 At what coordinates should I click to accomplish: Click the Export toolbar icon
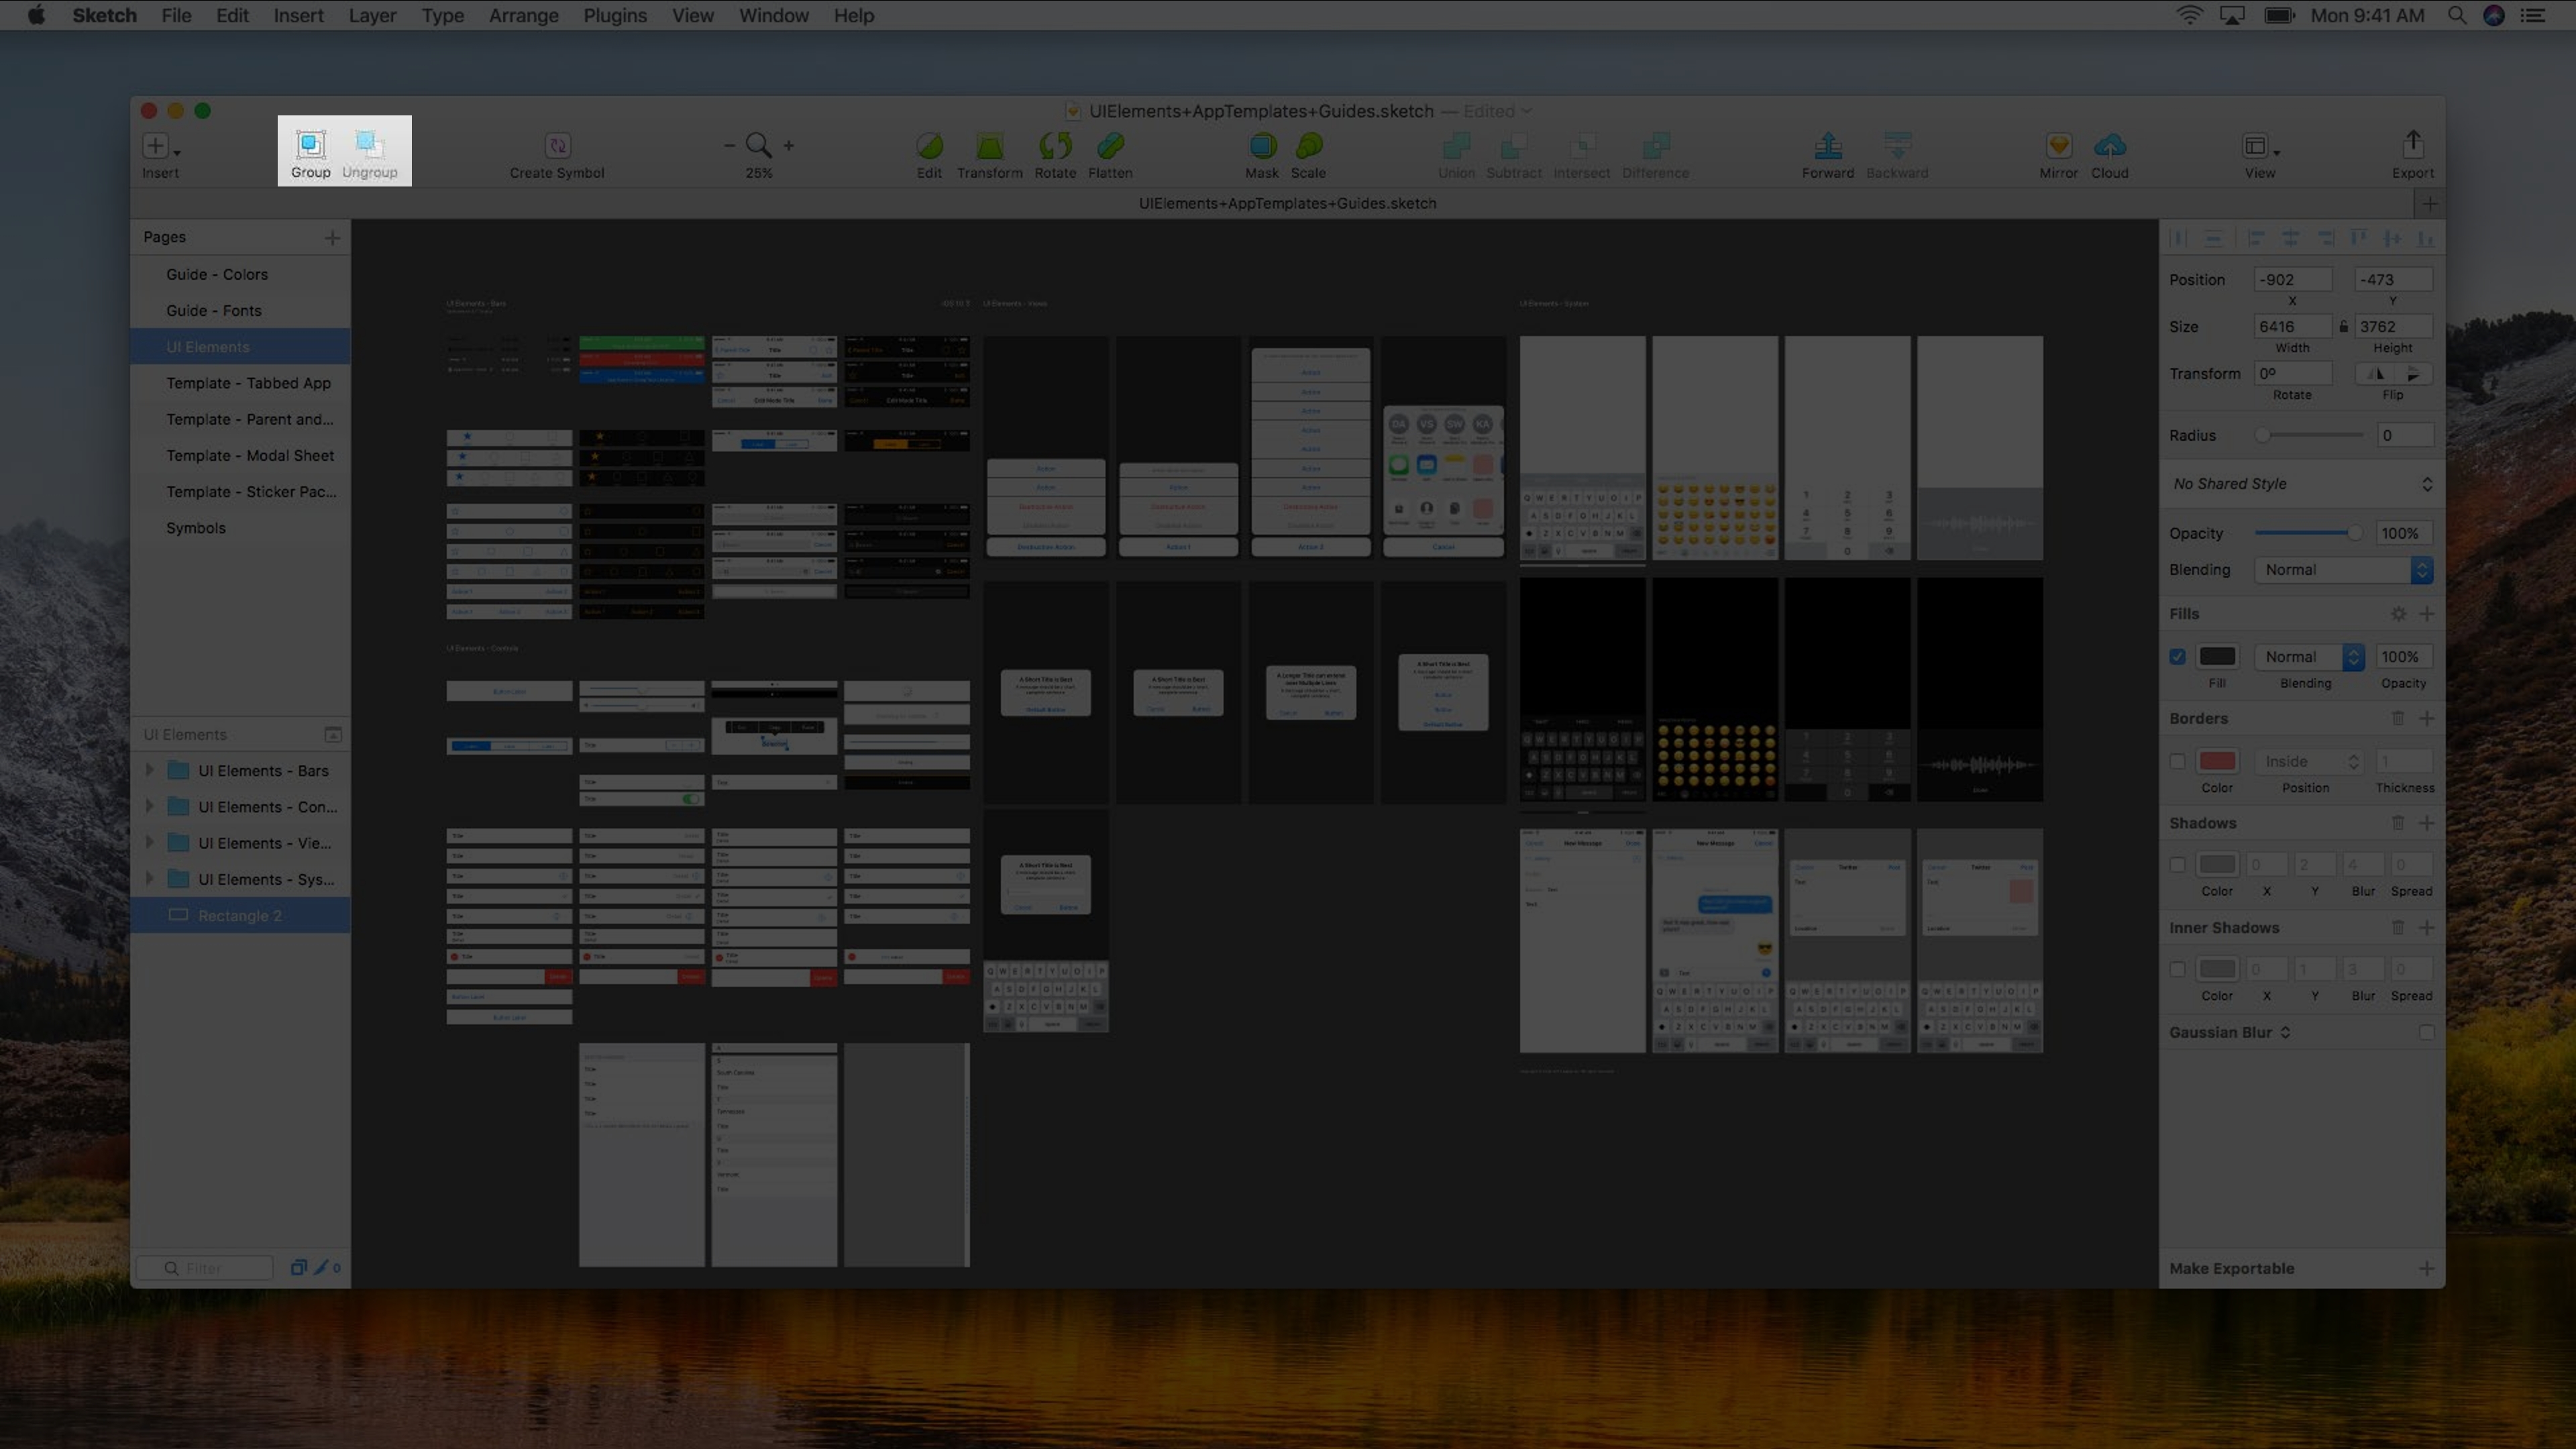point(2412,145)
